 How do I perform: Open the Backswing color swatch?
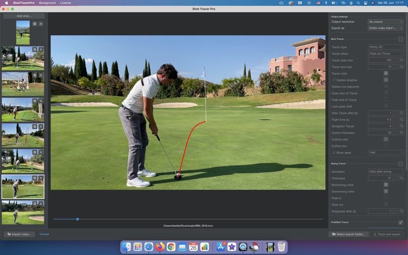point(386,185)
